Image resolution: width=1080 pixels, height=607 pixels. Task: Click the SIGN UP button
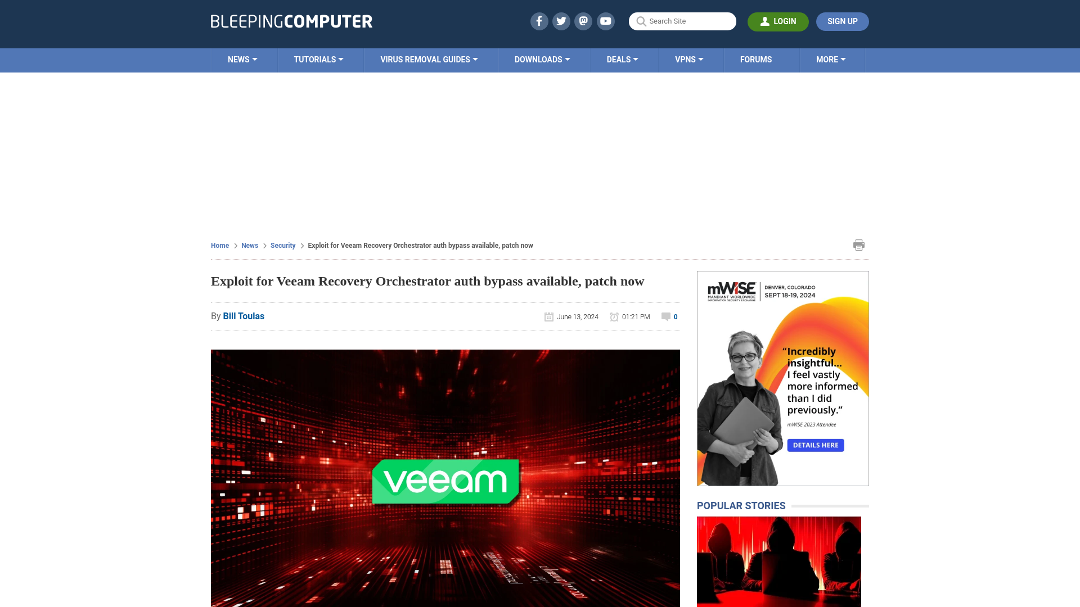(x=842, y=21)
